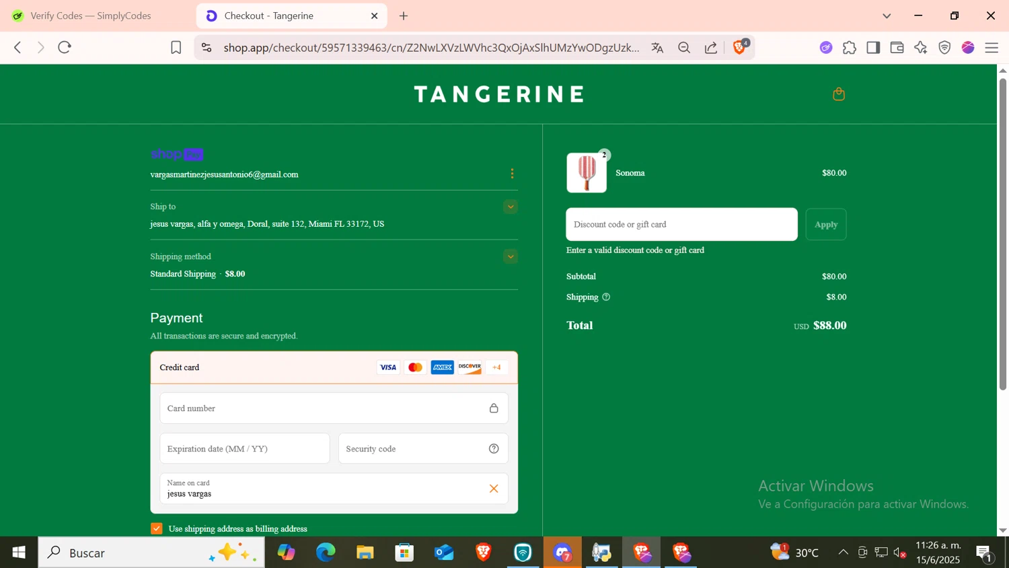Screen dimensions: 1009x568
Task: Open the browser profile avatar
Action: point(968,47)
